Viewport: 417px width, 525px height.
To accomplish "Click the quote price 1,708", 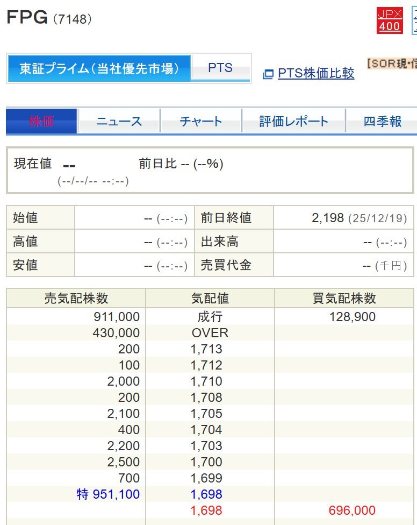I will point(206,398).
